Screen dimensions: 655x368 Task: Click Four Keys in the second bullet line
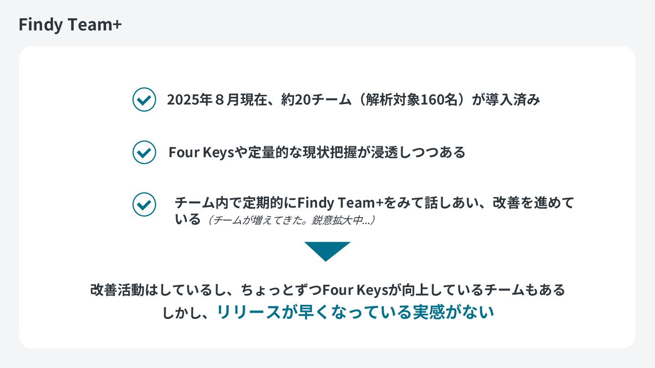201,152
